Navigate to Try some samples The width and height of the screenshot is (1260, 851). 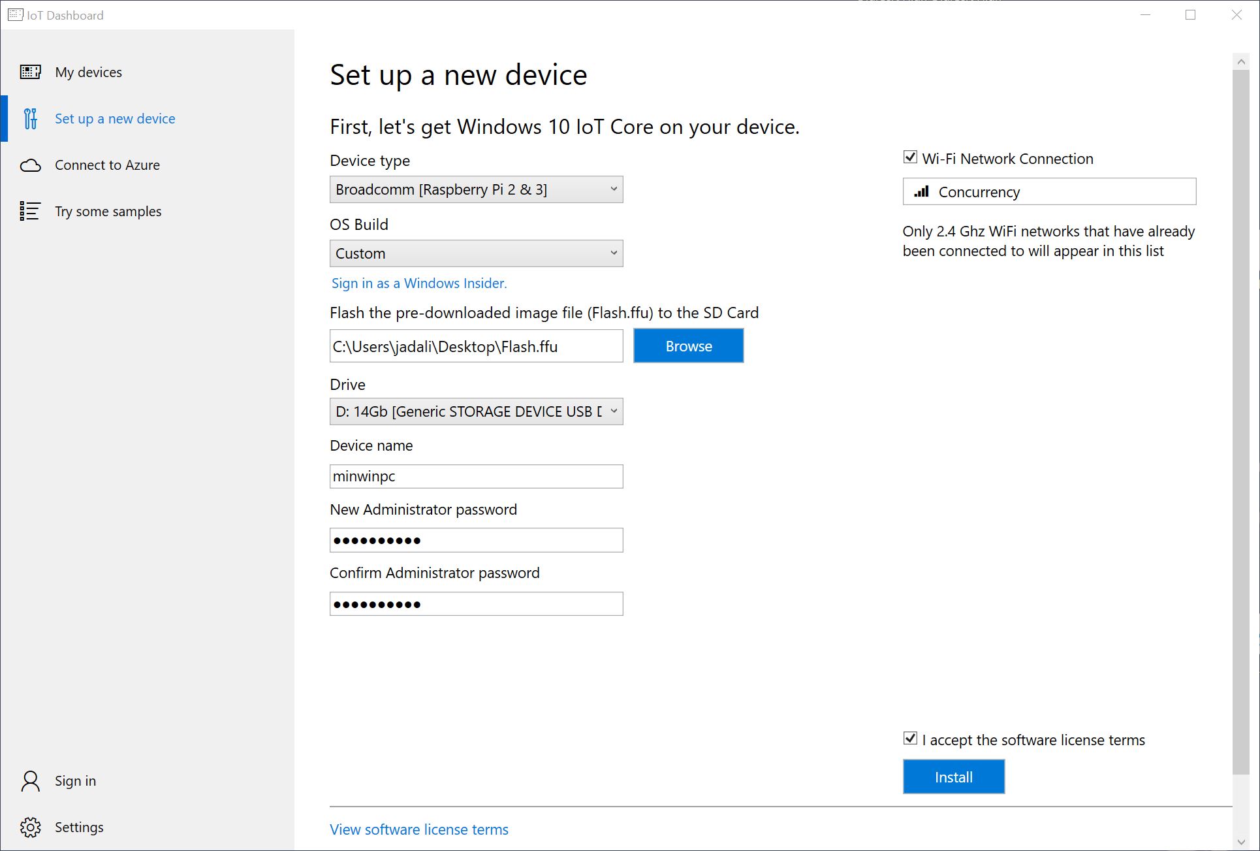click(x=108, y=211)
